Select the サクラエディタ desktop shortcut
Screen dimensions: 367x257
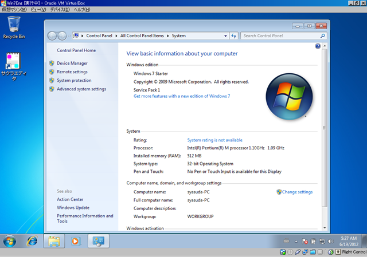[14, 67]
